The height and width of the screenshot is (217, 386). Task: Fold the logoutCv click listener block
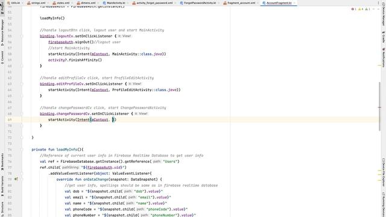coord(22,36)
